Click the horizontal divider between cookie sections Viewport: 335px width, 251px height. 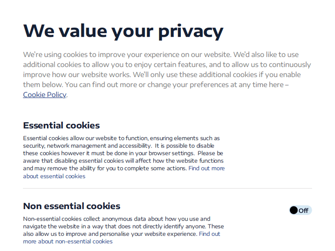(167, 188)
